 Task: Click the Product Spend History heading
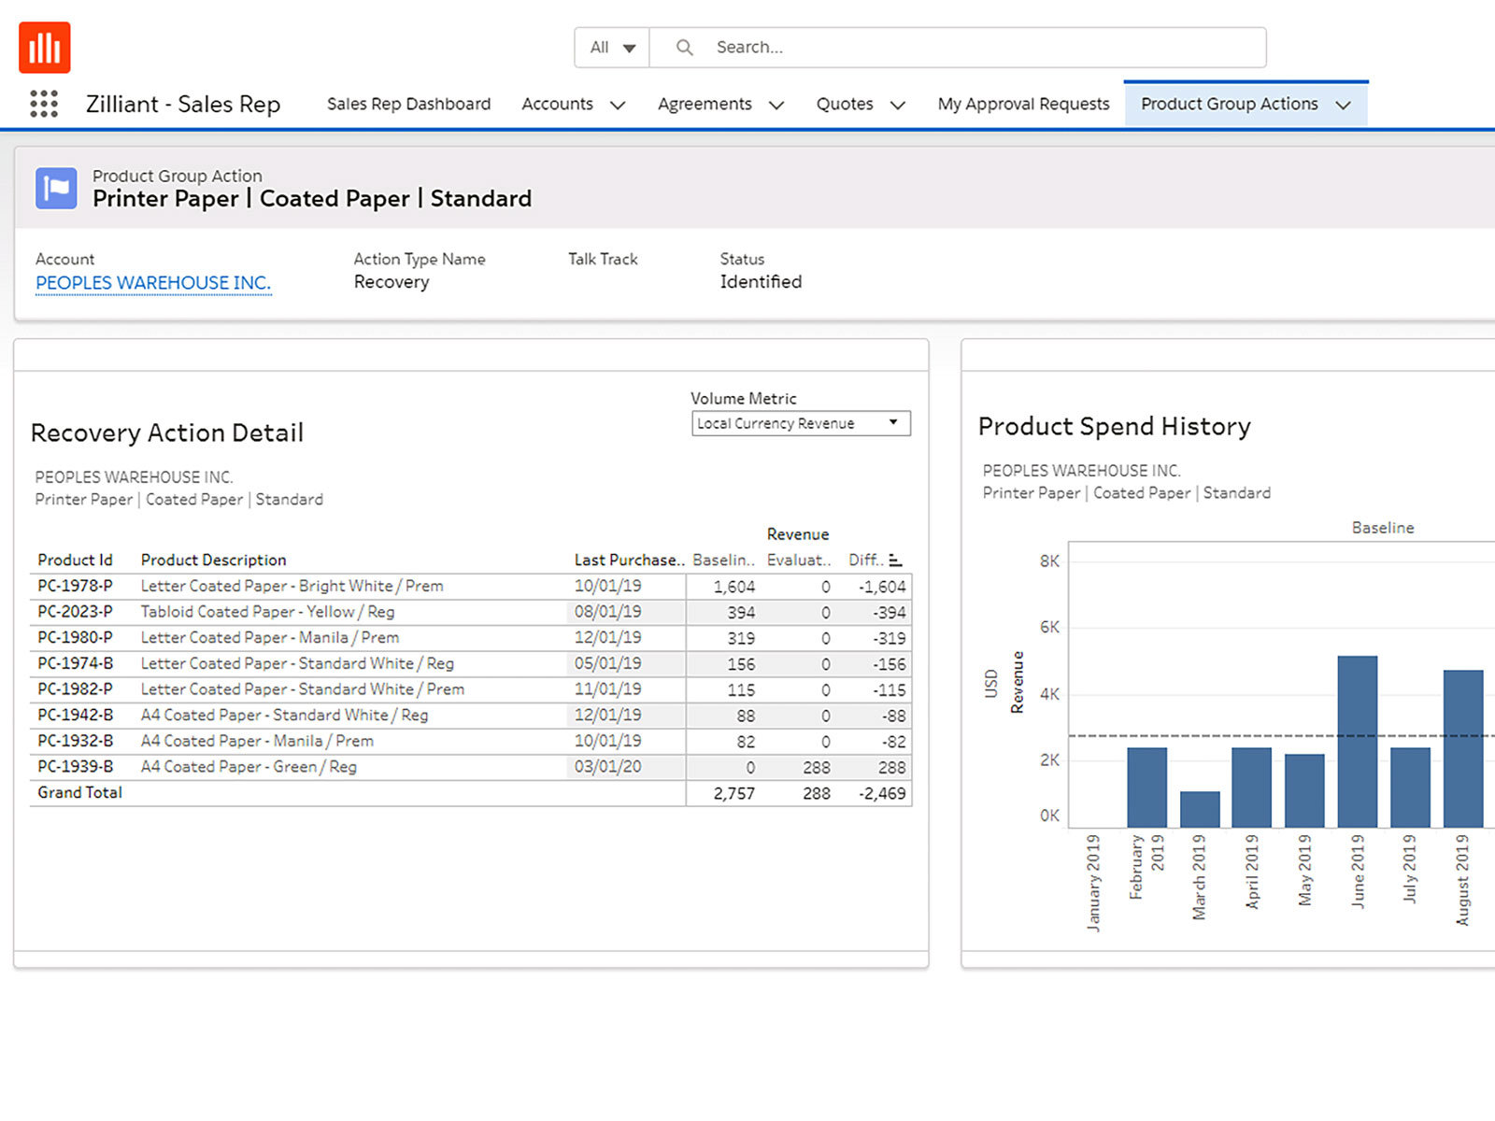coord(1114,426)
